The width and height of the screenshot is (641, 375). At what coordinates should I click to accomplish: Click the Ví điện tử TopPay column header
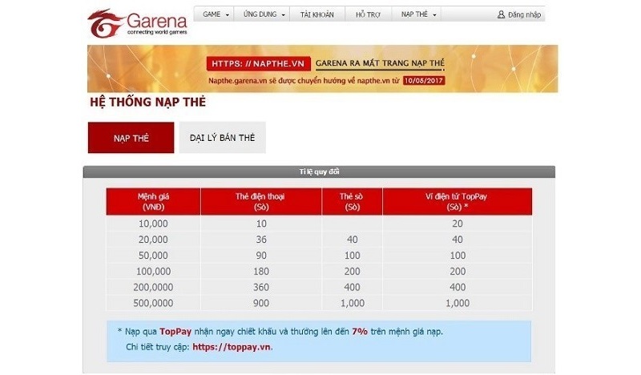pyautogui.click(x=457, y=202)
